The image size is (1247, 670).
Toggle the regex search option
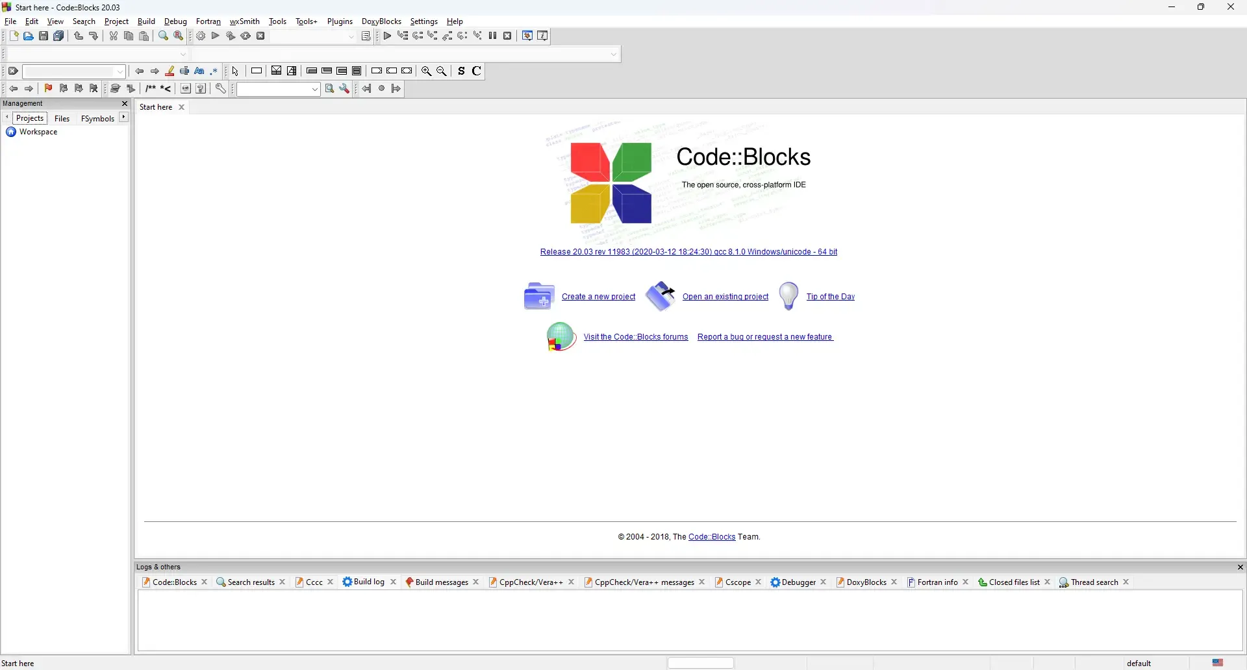click(215, 71)
